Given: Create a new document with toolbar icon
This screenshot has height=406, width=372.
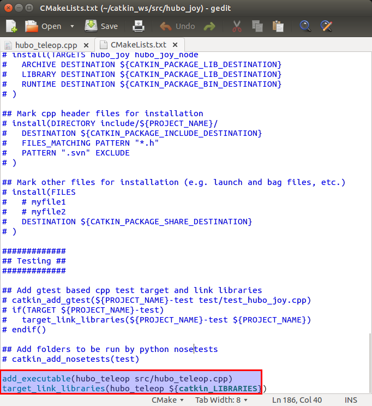Looking at the screenshot, I should [11, 26].
